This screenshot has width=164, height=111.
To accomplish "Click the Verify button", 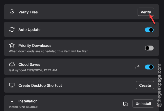I will [146, 12].
